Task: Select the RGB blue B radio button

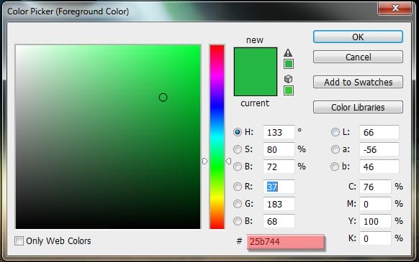Action: 238,221
